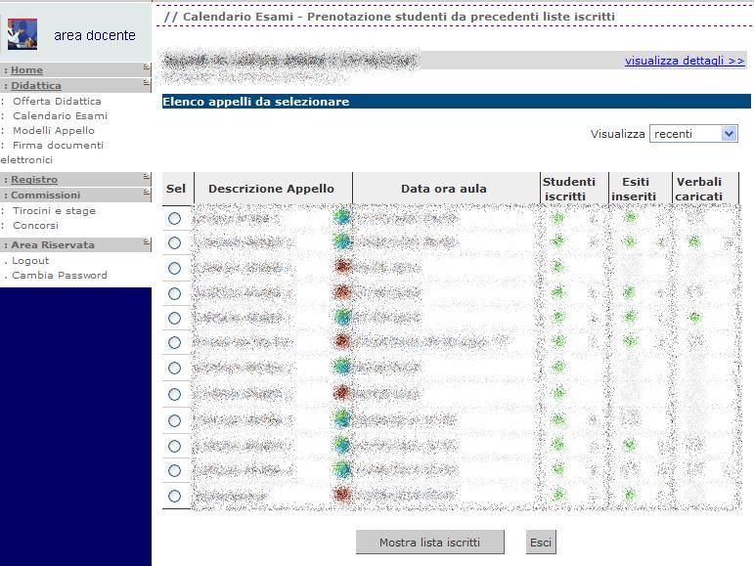Open Calendario Esami in the sidebar
This screenshot has width=754, height=566.
60,115
